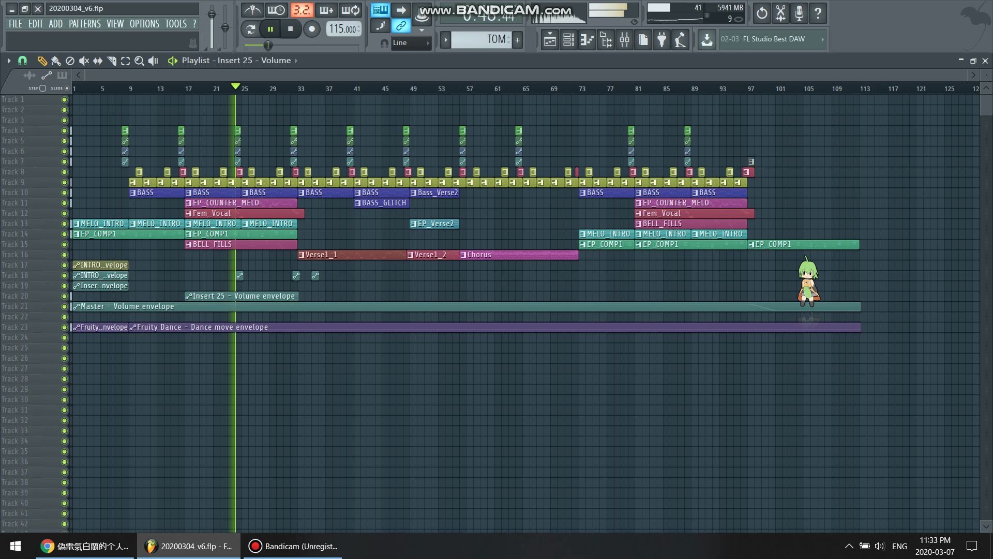The image size is (993, 559).
Task: Toggle the SLIDE checkbox
Action: (67, 88)
